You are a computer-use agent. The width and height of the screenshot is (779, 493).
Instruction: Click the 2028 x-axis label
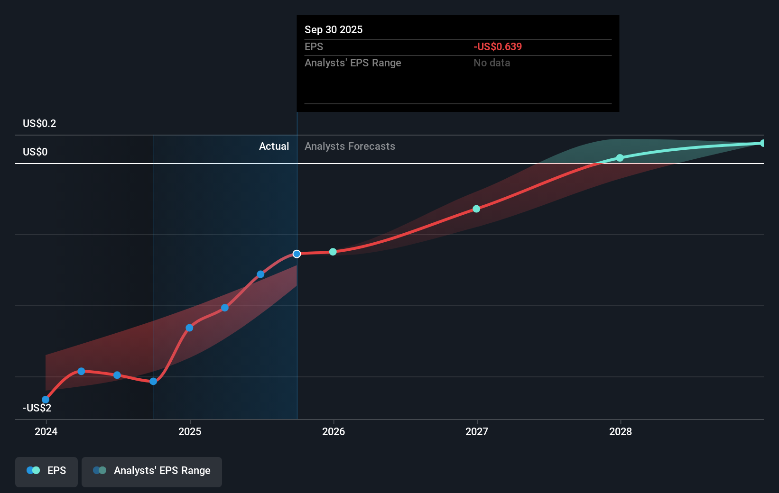pyautogui.click(x=621, y=431)
